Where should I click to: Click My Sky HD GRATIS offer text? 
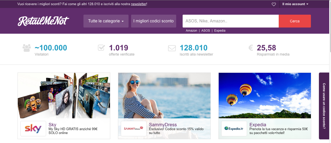73,131
